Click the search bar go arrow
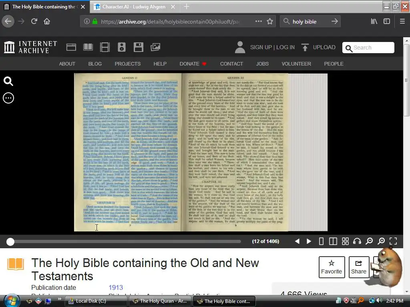The height and width of the screenshot is (307, 410). pos(334,22)
